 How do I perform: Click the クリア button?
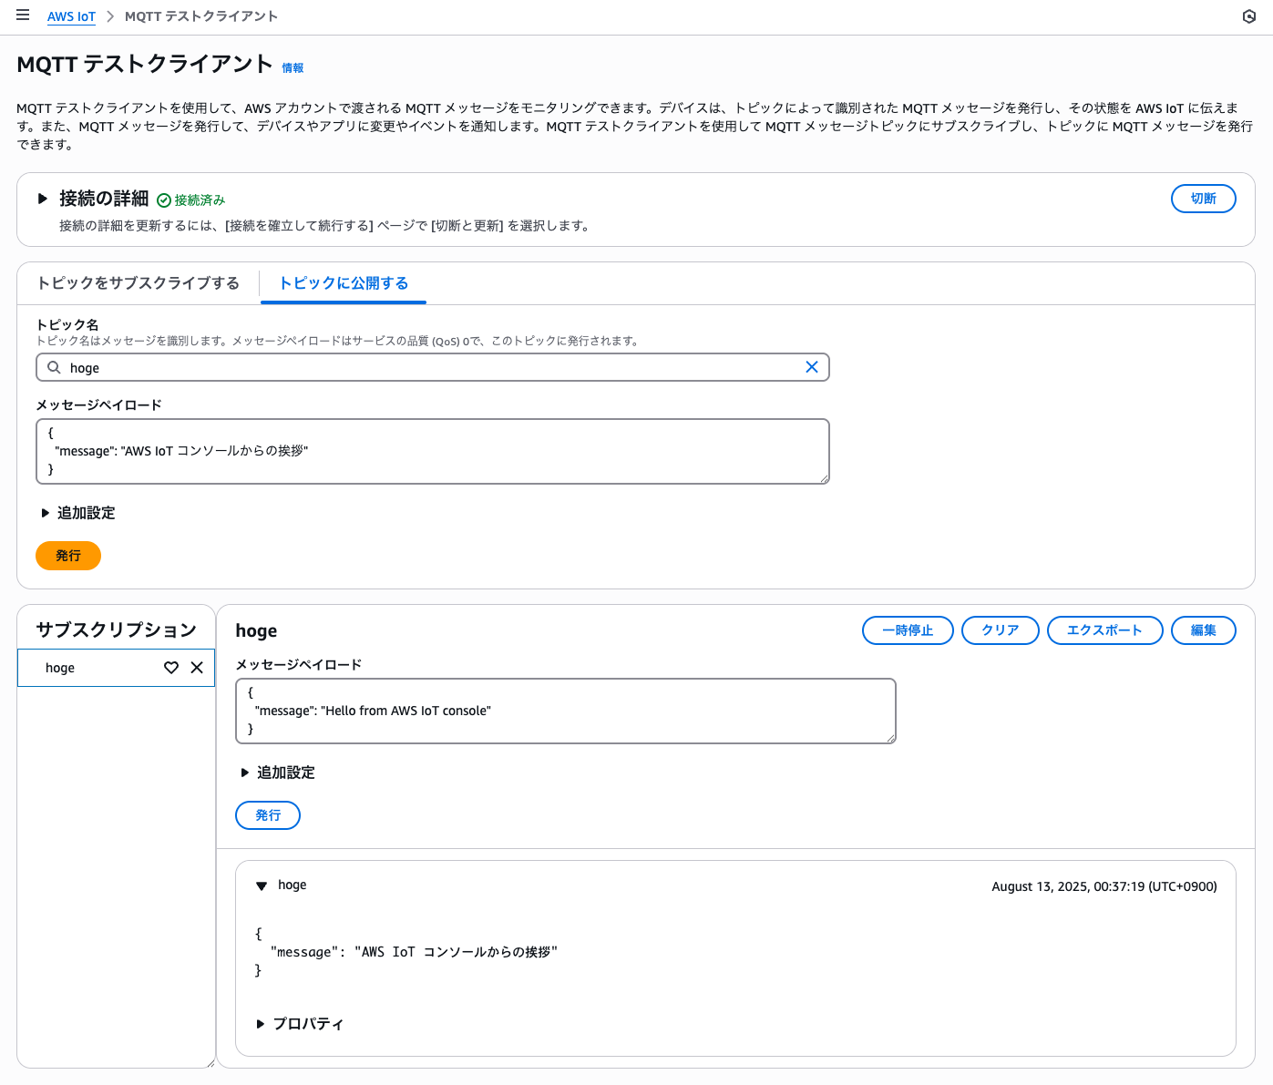(1001, 630)
